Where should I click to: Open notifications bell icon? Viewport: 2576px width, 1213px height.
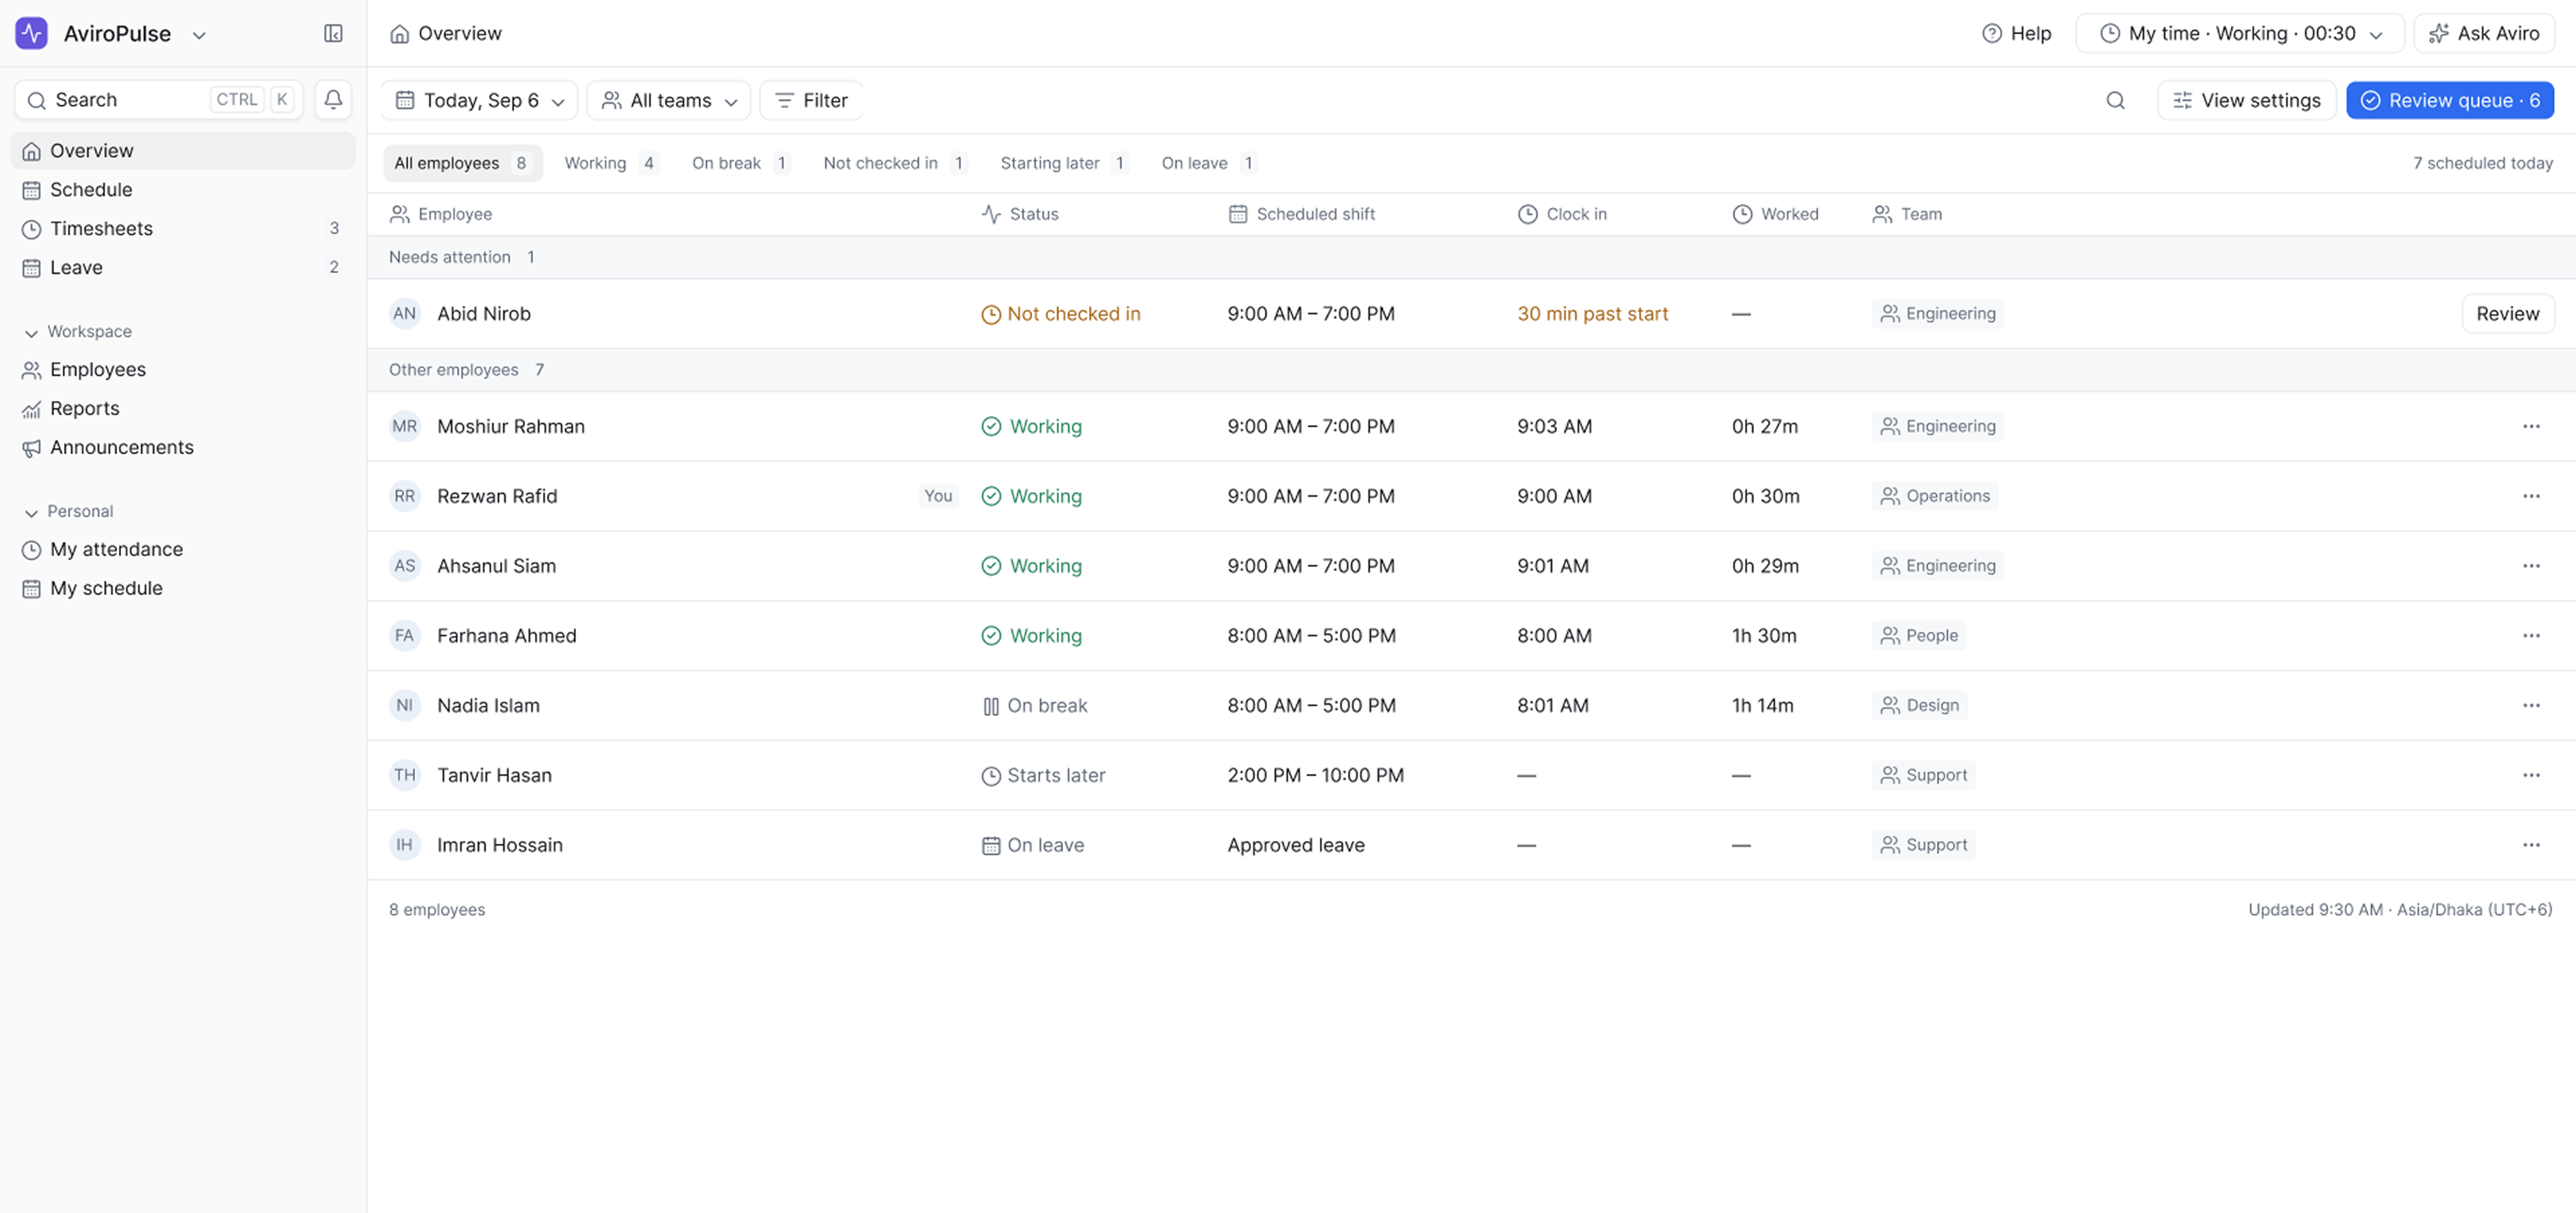click(x=333, y=99)
